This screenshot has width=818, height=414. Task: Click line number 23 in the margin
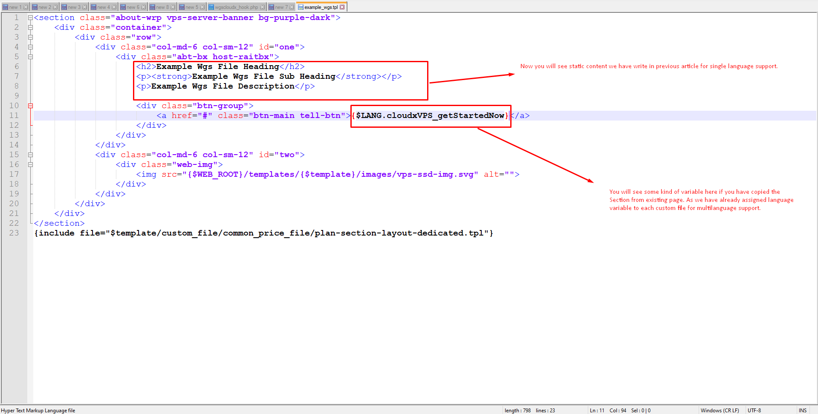tap(14, 233)
